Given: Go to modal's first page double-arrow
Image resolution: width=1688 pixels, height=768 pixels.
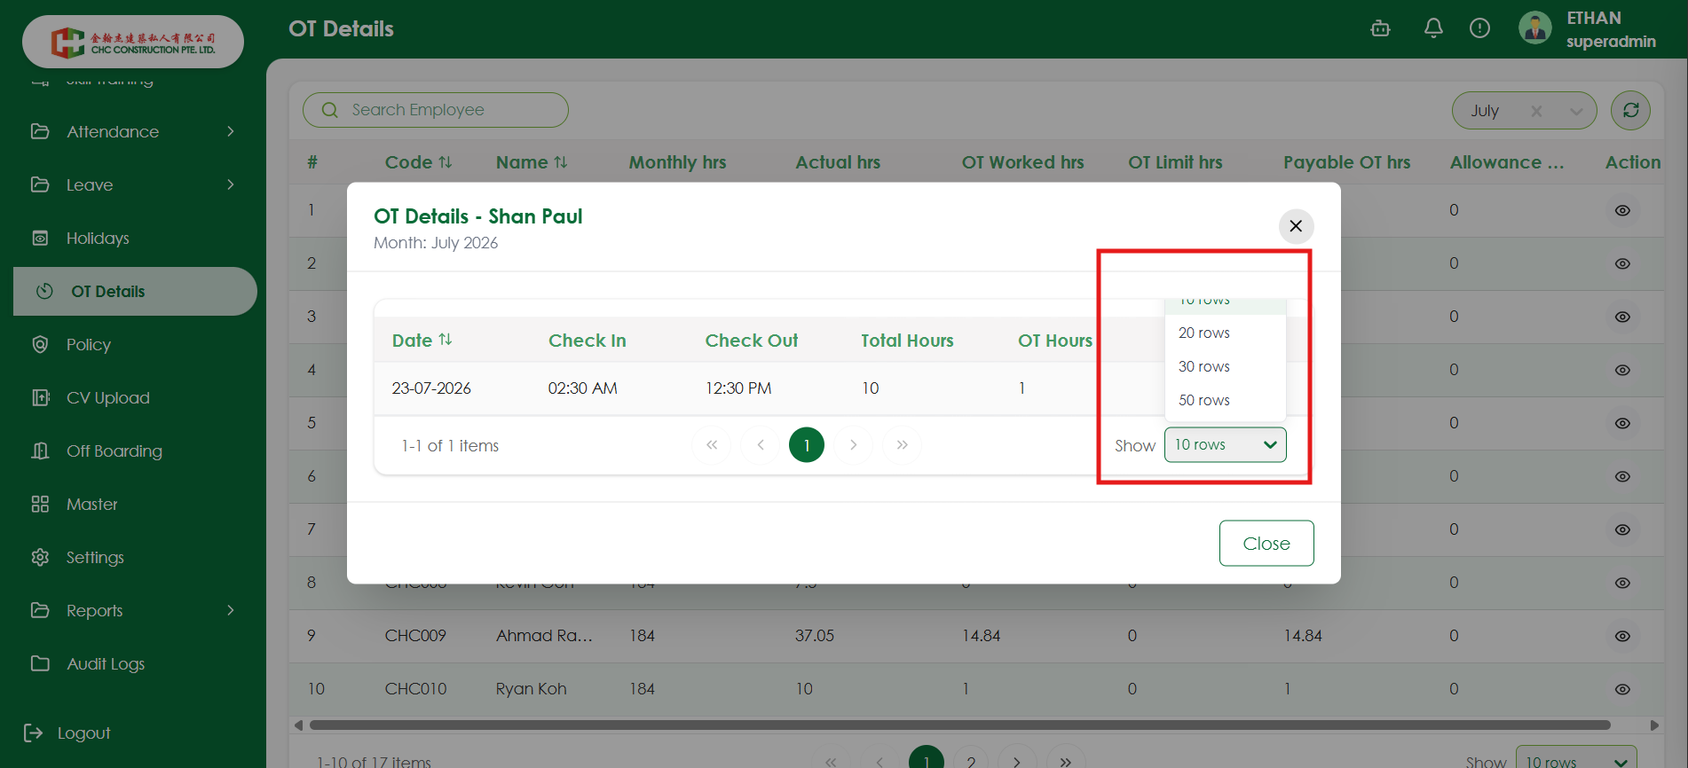Looking at the screenshot, I should pyautogui.click(x=712, y=445).
